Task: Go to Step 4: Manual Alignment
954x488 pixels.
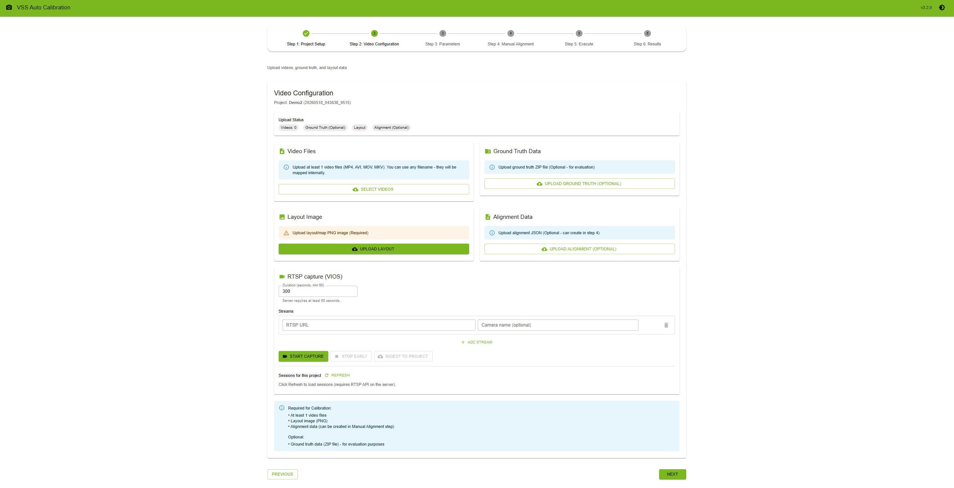Action: point(511,44)
